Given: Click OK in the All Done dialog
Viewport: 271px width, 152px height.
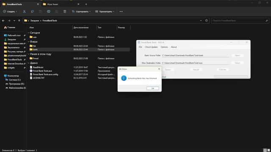Looking at the screenshot, I should (x=152, y=88).
